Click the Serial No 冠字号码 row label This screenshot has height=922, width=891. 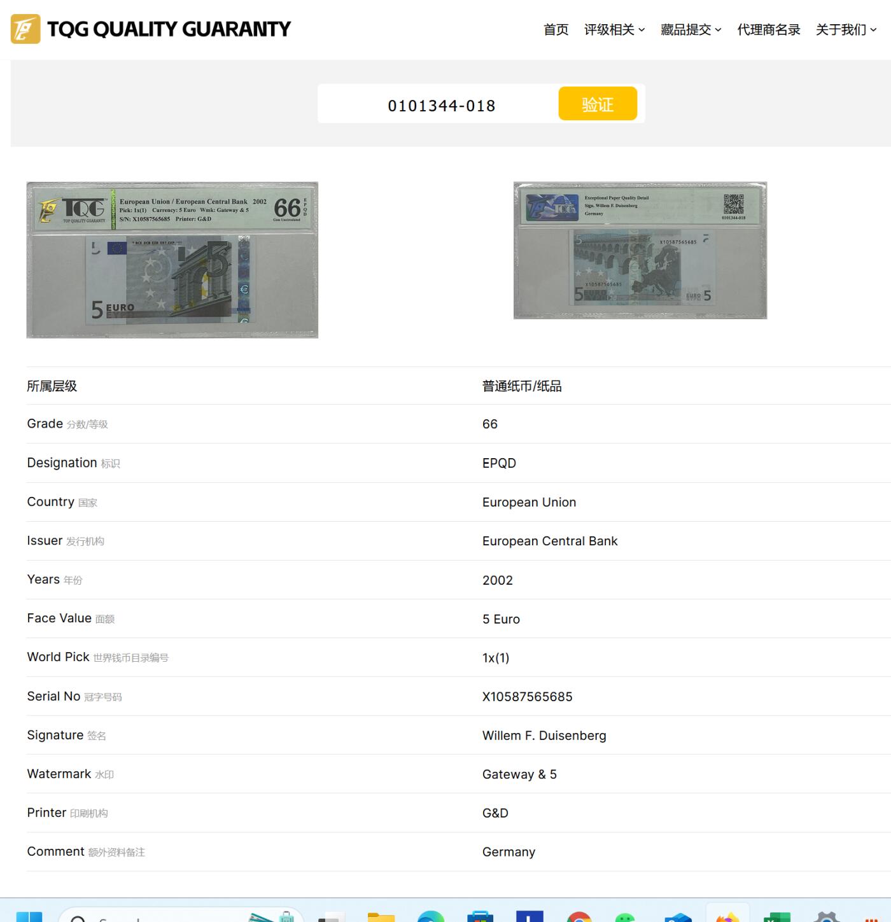click(74, 697)
